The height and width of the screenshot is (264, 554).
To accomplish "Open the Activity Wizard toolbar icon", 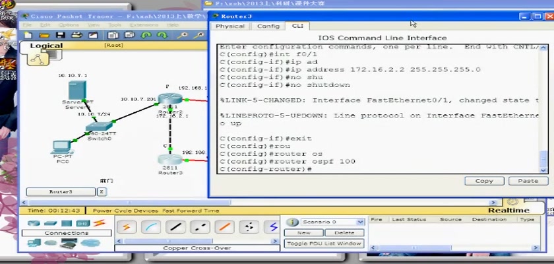I will (x=93, y=35).
